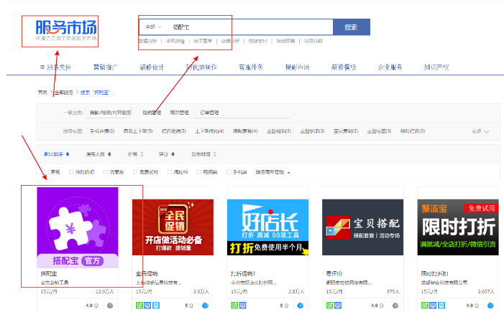Click blue chat icon on 限时打折扣 card
Viewport: 504px width, 312px height.
(x=490, y=306)
